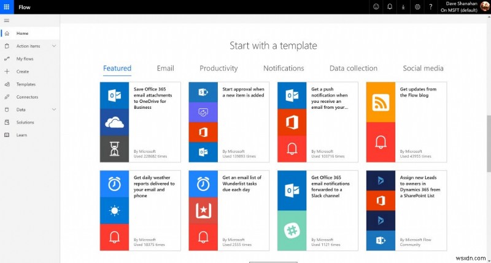Open Get an email list of Wunderlist

[229, 210]
